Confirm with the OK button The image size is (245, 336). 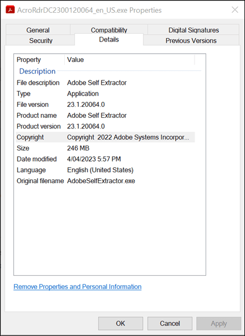[121, 323]
